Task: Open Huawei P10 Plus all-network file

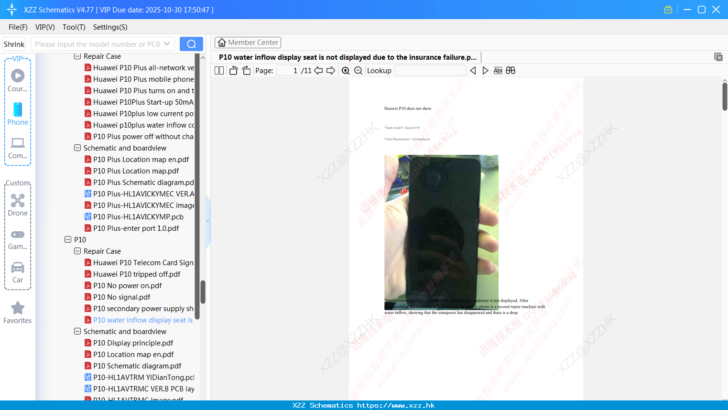Action: pos(140,67)
